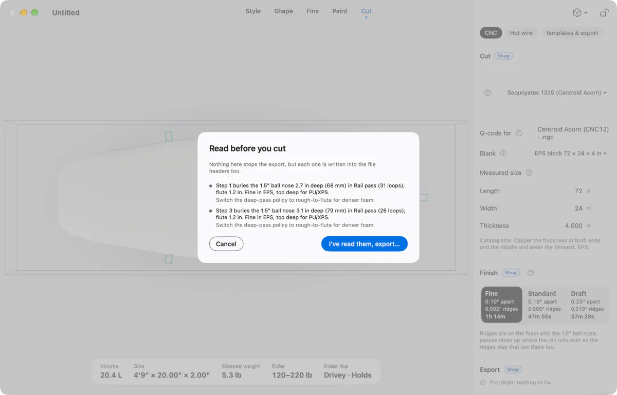Select the upper green fin marker
This screenshot has height=395, width=617.
(x=168, y=136)
